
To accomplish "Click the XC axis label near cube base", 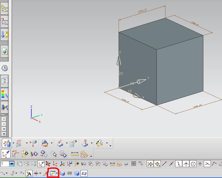I will pyautogui.click(x=130, y=91).
